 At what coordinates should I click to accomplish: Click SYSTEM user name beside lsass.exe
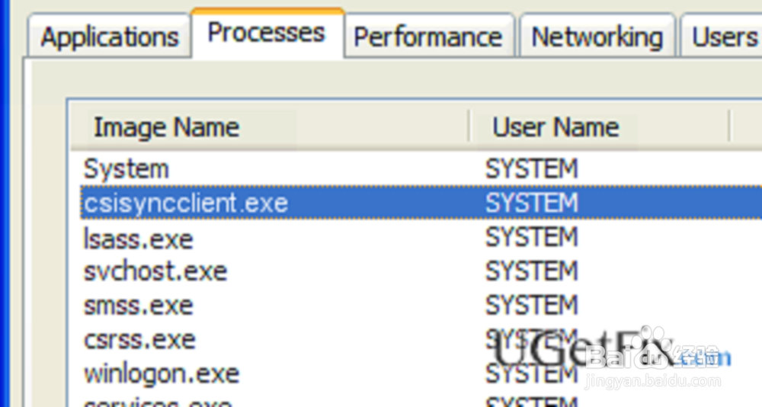click(532, 239)
